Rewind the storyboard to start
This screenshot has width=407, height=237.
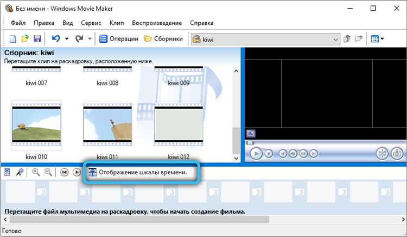coord(65,172)
